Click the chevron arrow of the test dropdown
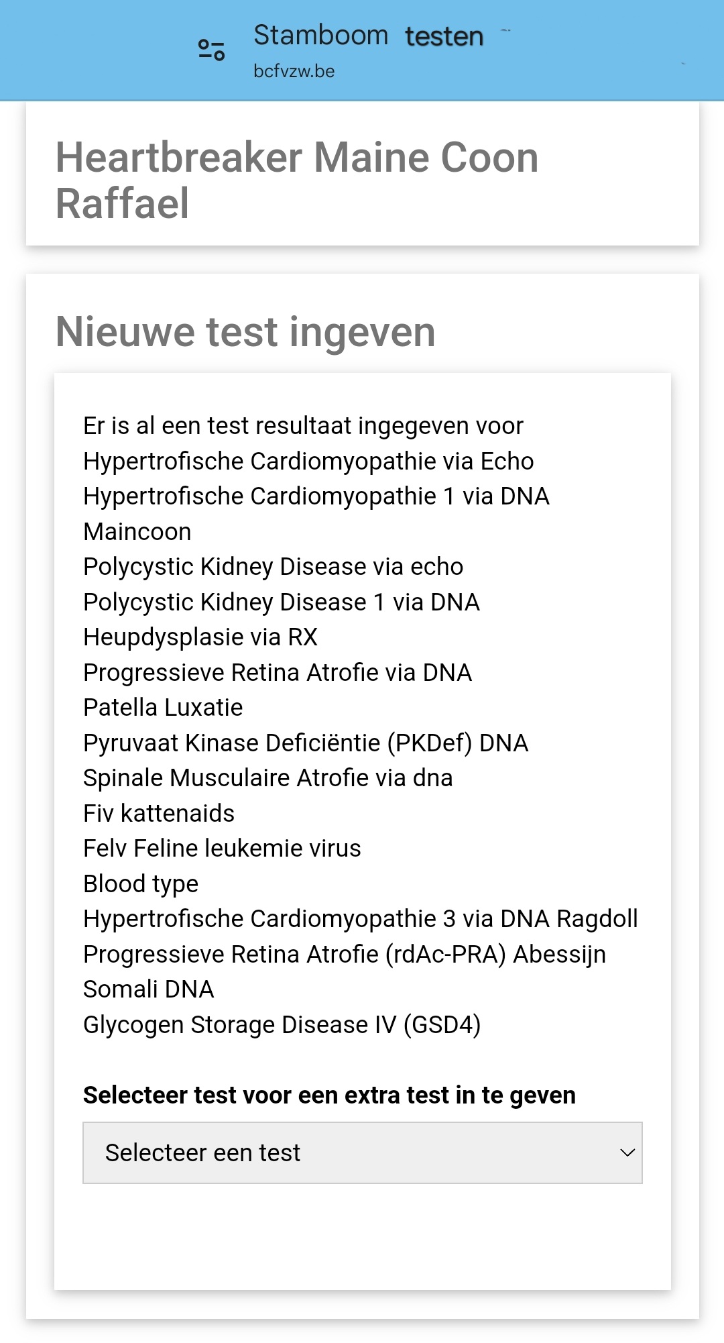The image size is (724, 1343). [x=627, y=1152]
